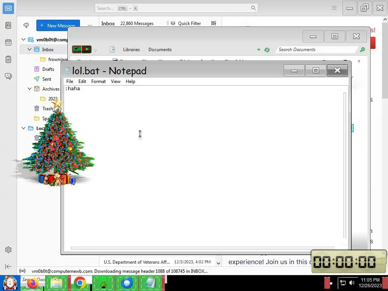Open Notepad Edit menu
Image resolution: width=388 pixels, height=291 pixels.
pos(82,81)
